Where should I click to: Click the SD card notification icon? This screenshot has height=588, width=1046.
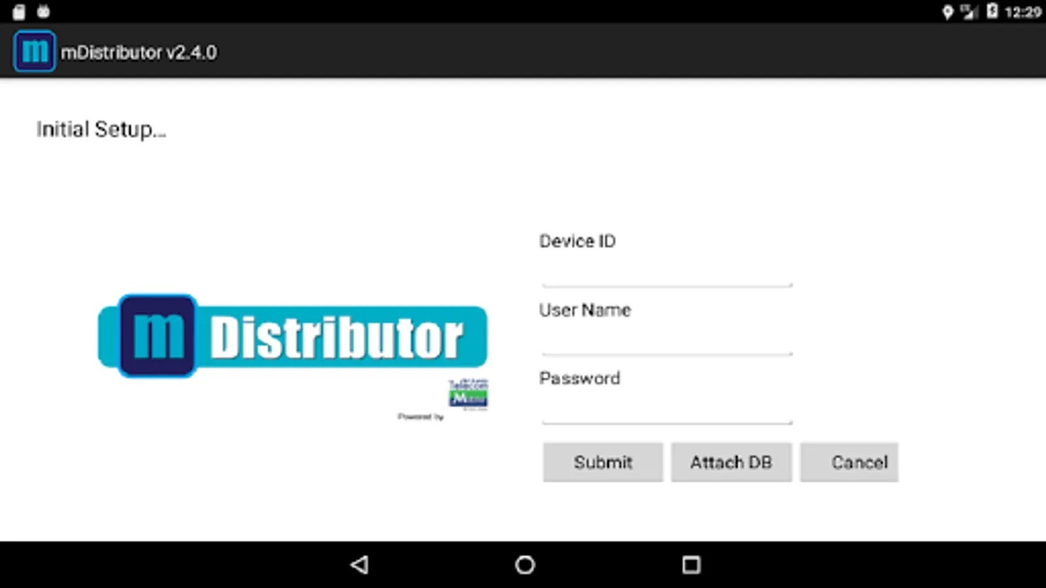pyautogui.click(x=19, y=12)
